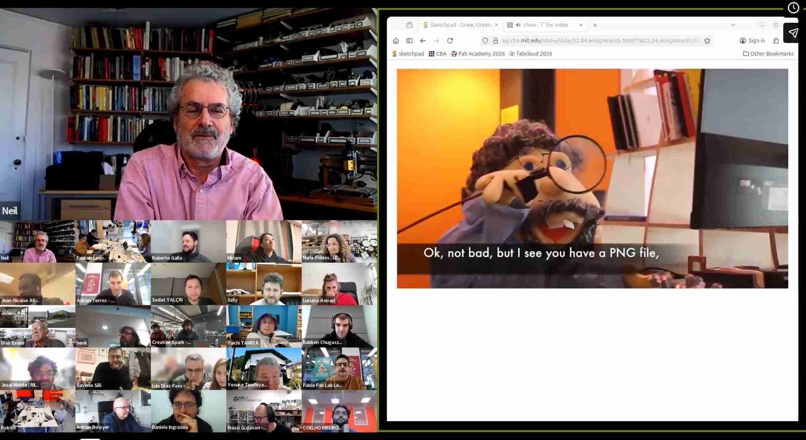Select Yosuke Tsuchiya's video tile
This screenshot has width=806, height=440.
click(x=264, y=369)
